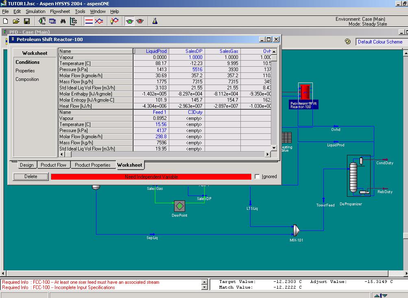Switch to the Product Properties tab
This screenshot has width=408, height=298.
pyautogui.click(x=93, y=165)
